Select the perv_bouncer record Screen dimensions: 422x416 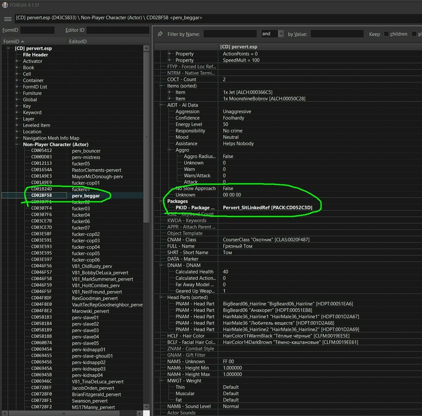pos(86,151)
